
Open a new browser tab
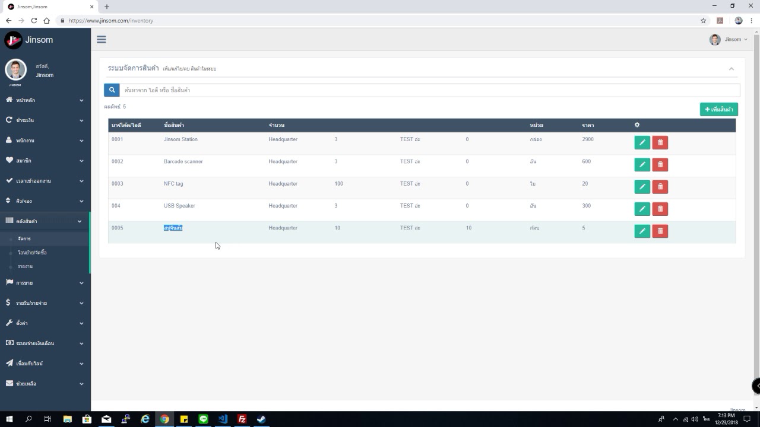tap(107, 7)
